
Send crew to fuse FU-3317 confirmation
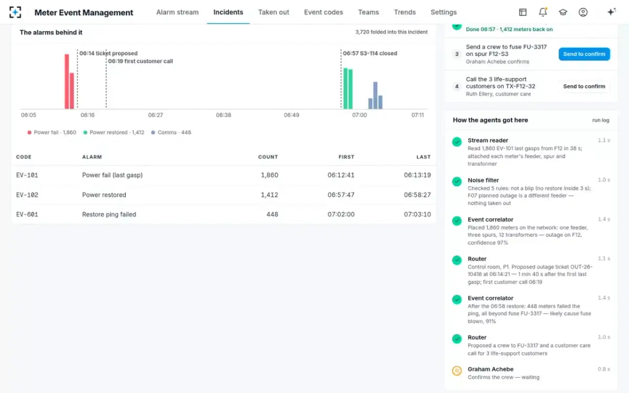(584, 54)
